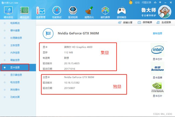Open 装机推荐 recommended software cube
175x117 pixels.
pos(105,12)
